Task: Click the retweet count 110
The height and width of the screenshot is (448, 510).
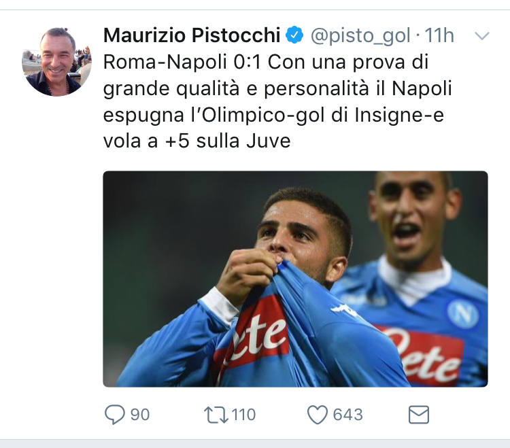Action: click(241, 414)
